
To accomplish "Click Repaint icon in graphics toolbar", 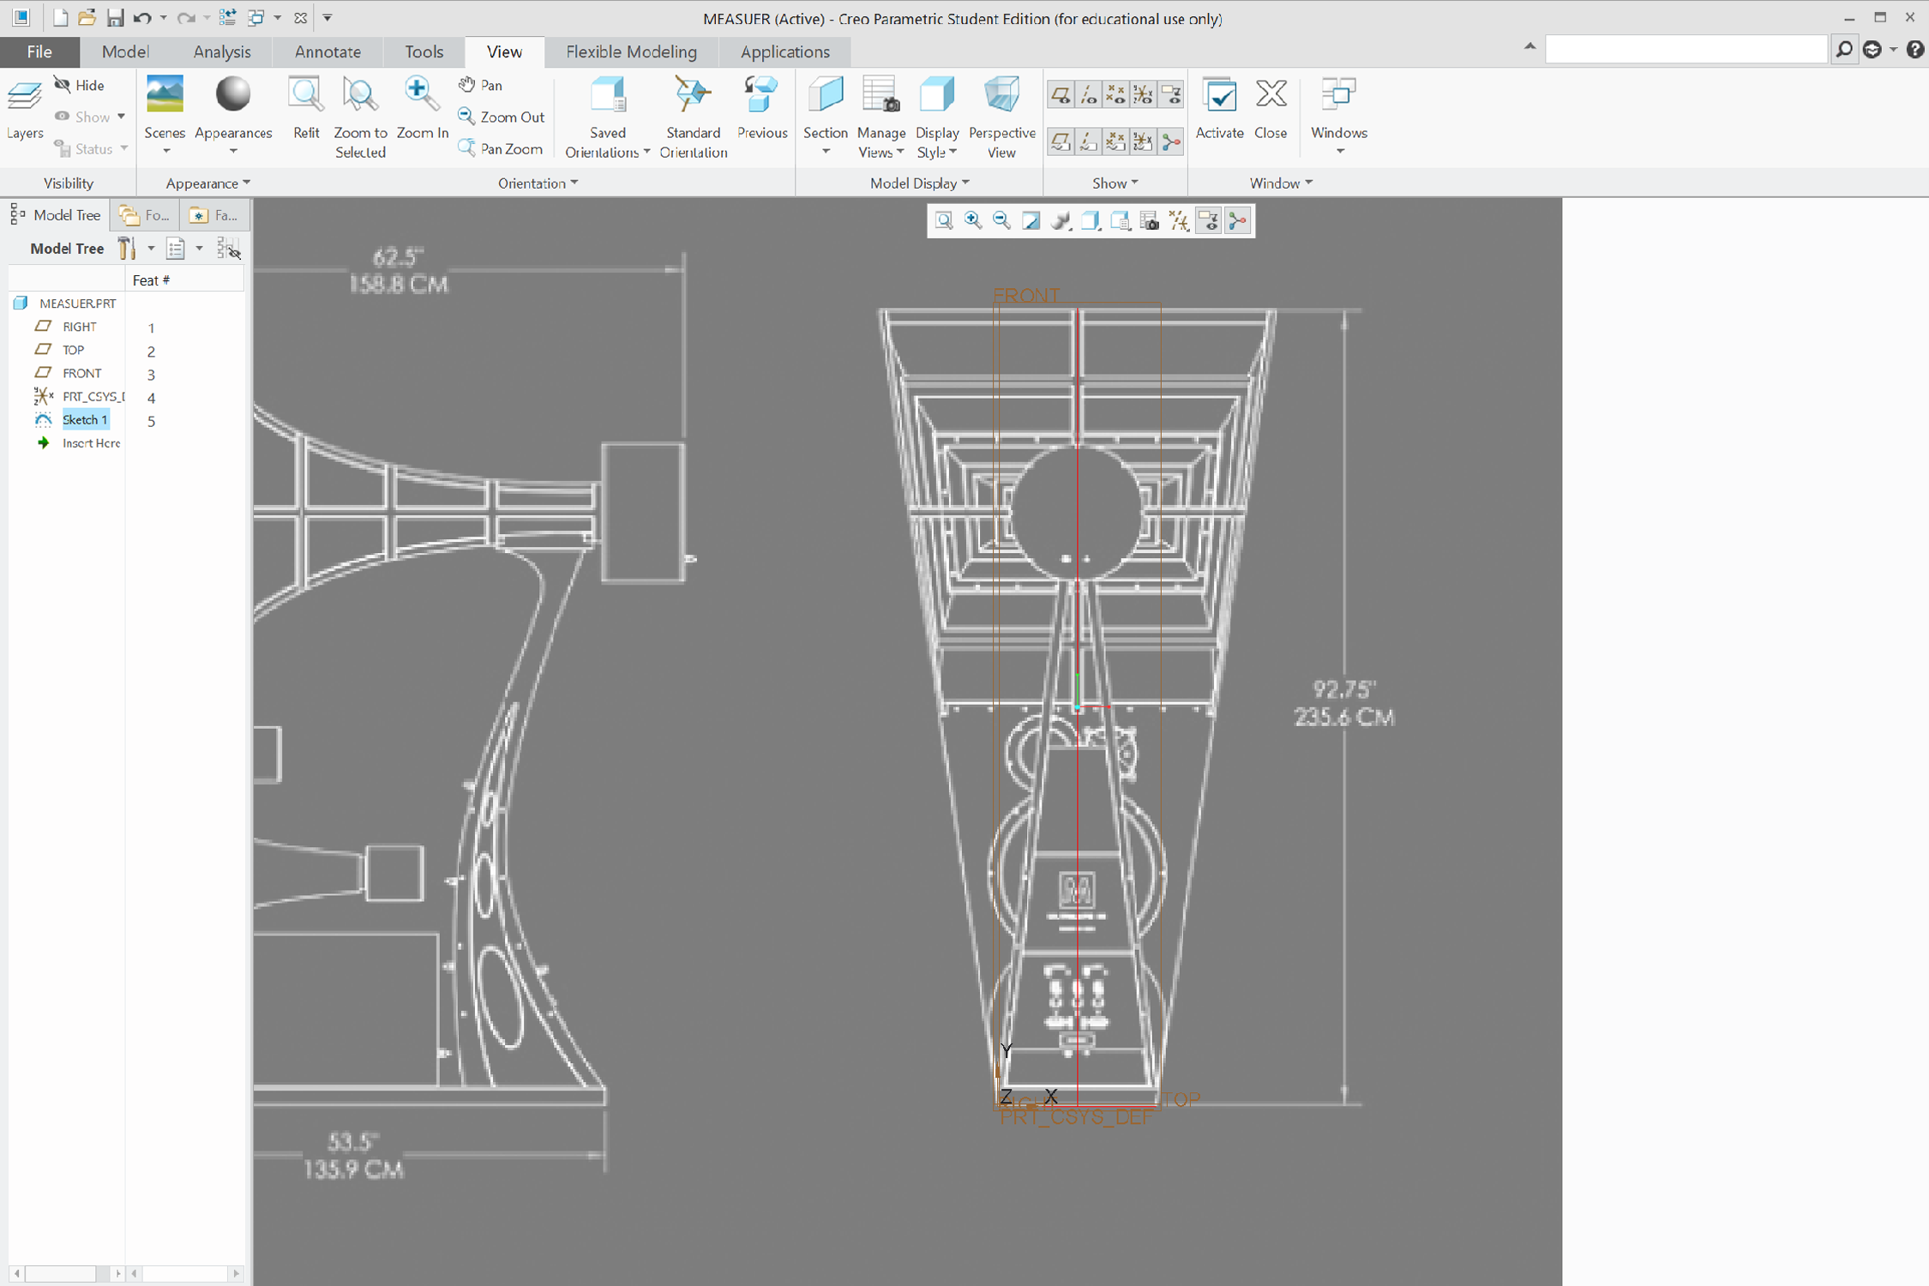I will (x=1031, y=221).
